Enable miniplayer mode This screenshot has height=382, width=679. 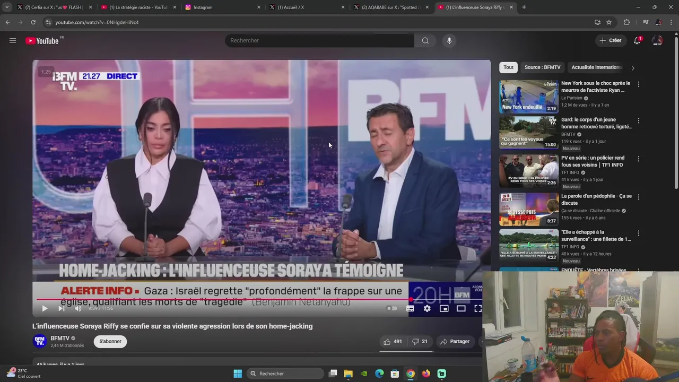(444, 308)
